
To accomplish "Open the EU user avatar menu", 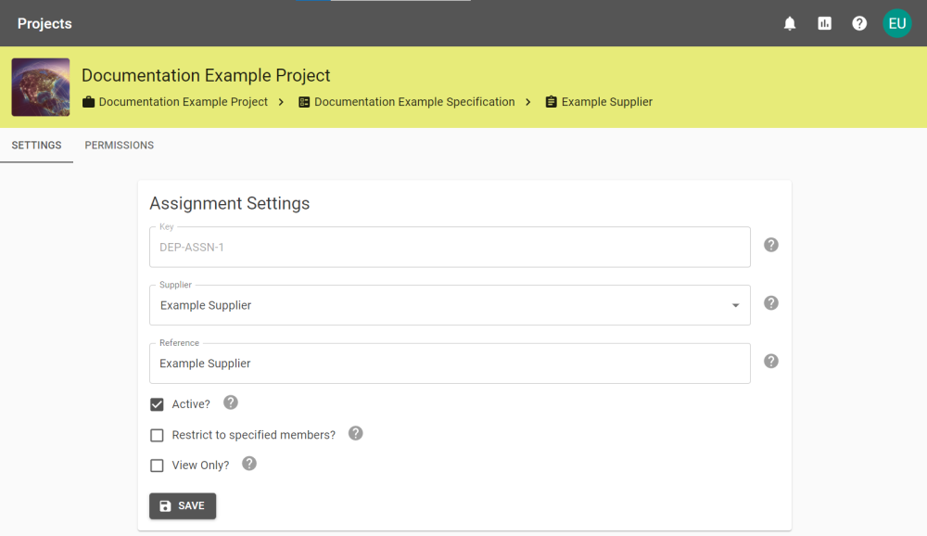I will (896, 23).
